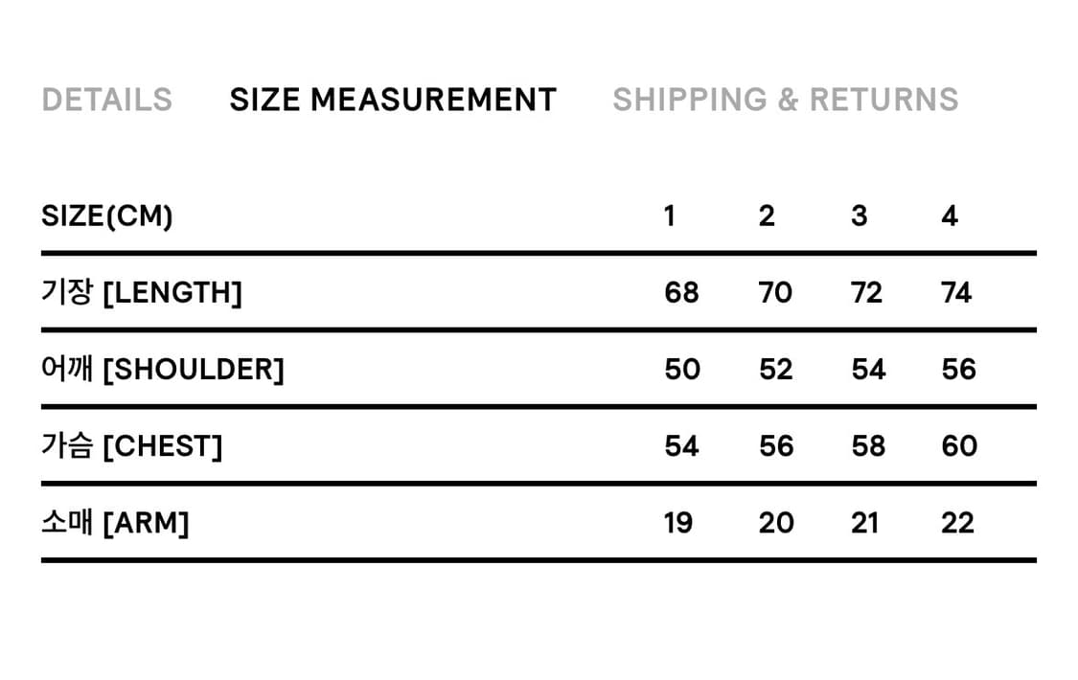
Task: Click size column header 4
Action: 950,216
